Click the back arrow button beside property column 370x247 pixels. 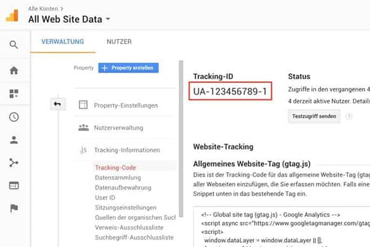57,105
